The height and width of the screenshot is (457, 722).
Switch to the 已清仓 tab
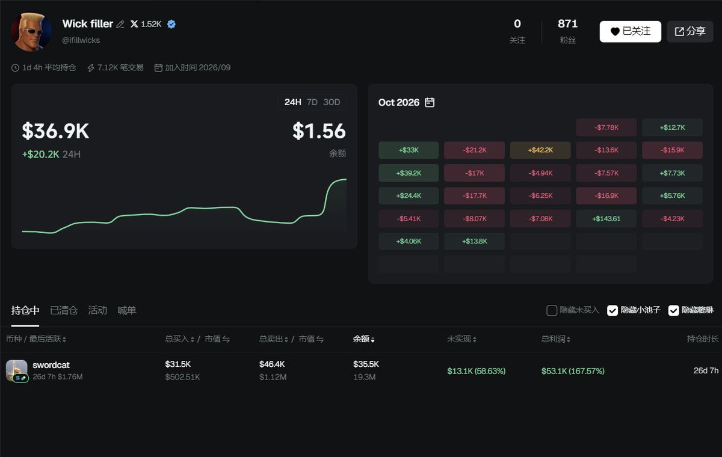pyautogui.click(x=64, y=310)
